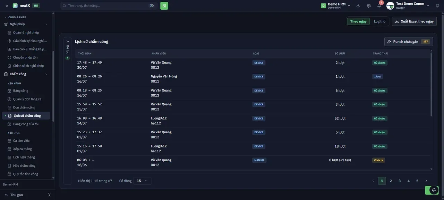Click the download icon in the top bar
This screenshot has height=200, width=444.
point(358,6)
